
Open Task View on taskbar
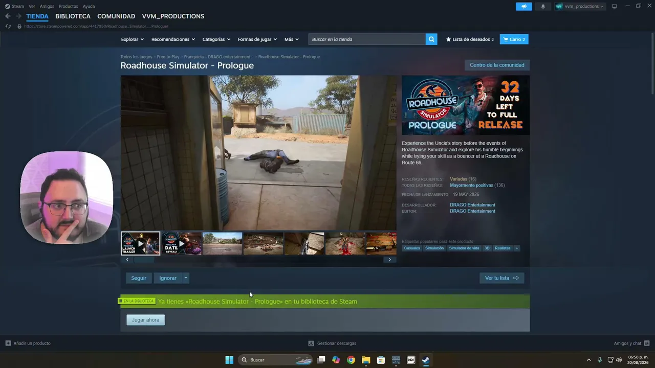[321, 360]
